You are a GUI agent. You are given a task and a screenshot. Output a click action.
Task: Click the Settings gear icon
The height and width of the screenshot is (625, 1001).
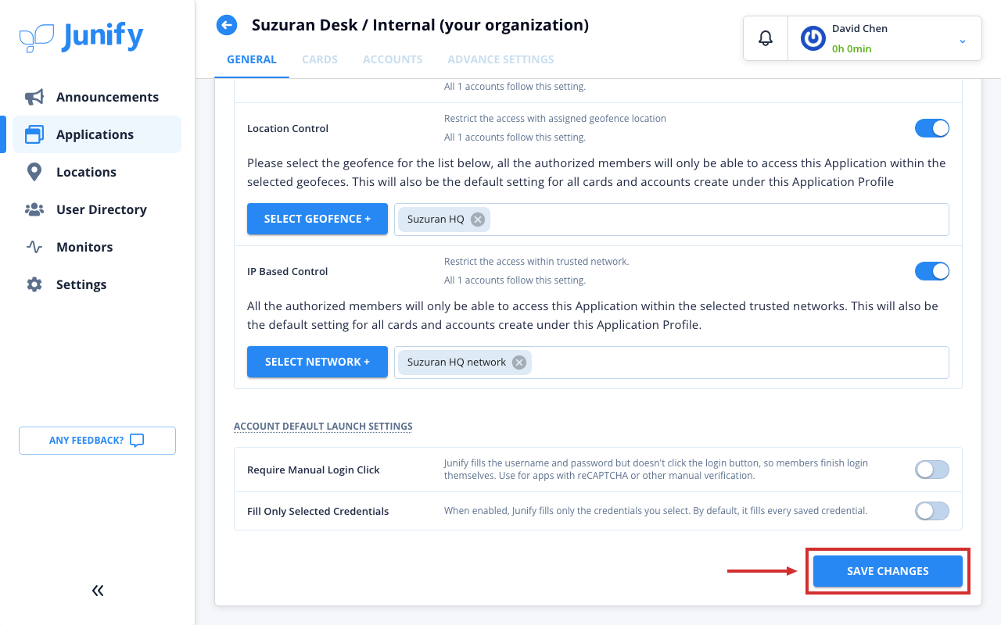click(34, 284)
